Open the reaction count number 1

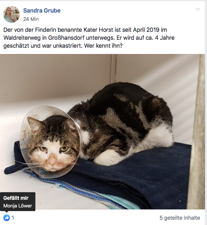tap(13, 218)
